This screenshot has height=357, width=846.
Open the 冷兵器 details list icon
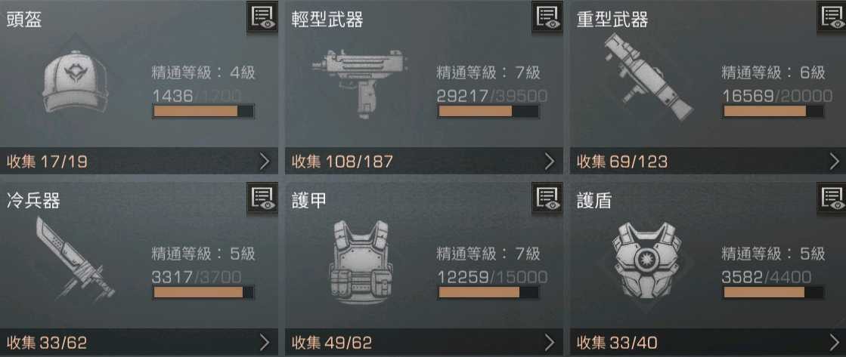click(x=262, y=199)
